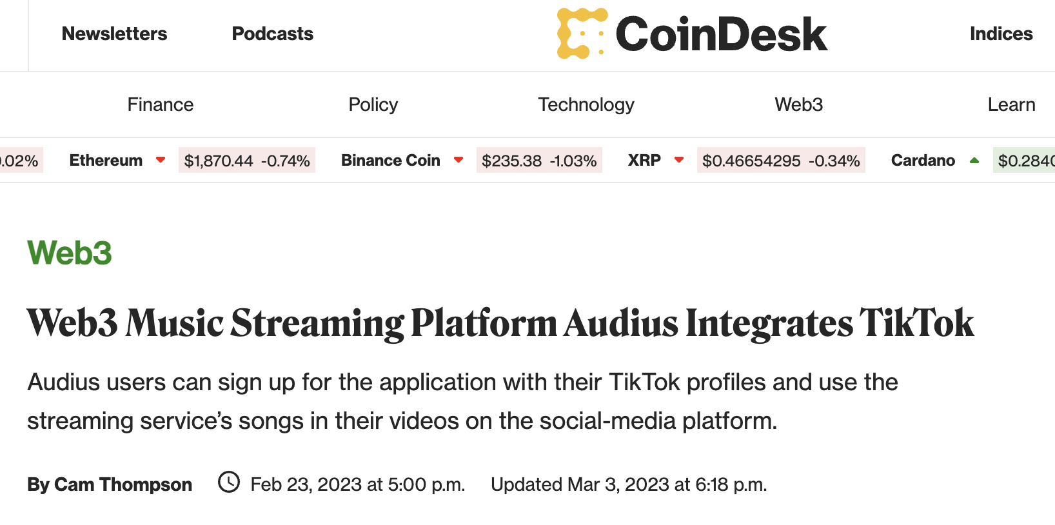Click the Indices menu item
Viewport: 1055px width, 525px height.
1000,34
